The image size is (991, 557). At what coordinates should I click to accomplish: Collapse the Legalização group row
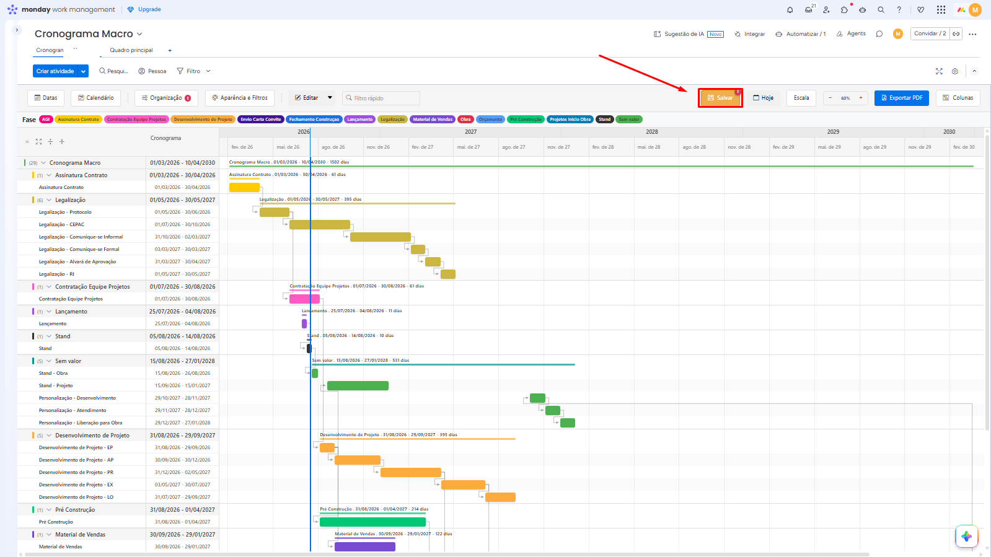pos(49,200)
